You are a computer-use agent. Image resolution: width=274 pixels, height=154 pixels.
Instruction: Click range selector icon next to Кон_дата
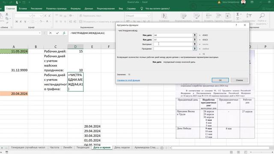(195, 40)
